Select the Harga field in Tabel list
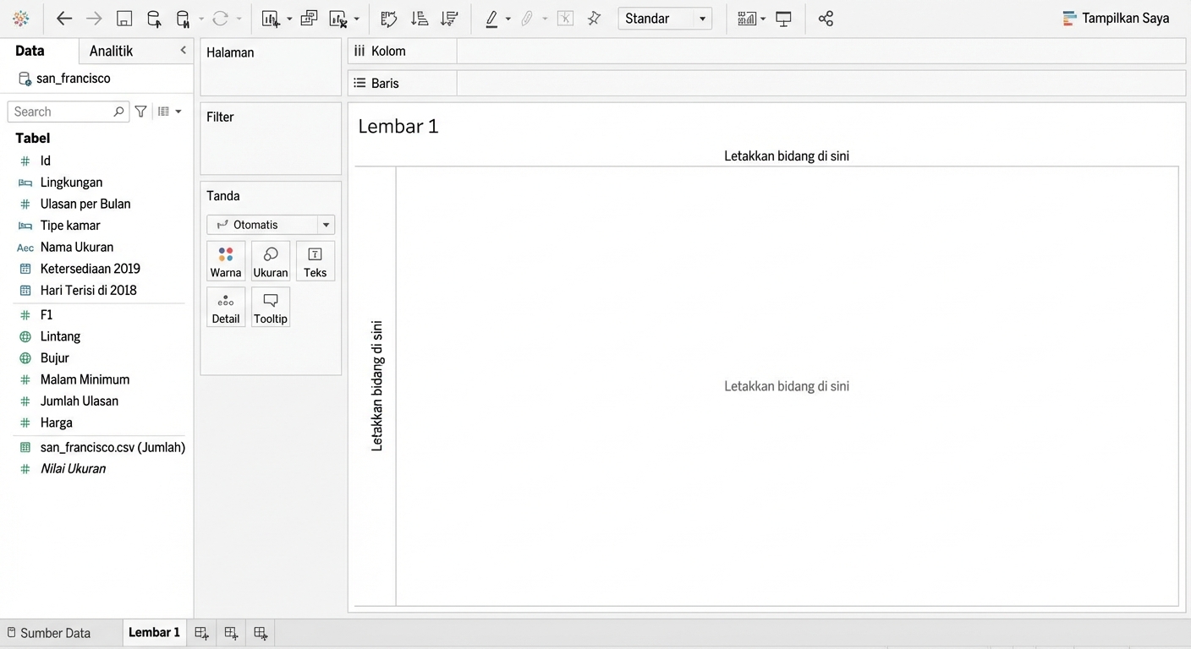 point(56,423)
